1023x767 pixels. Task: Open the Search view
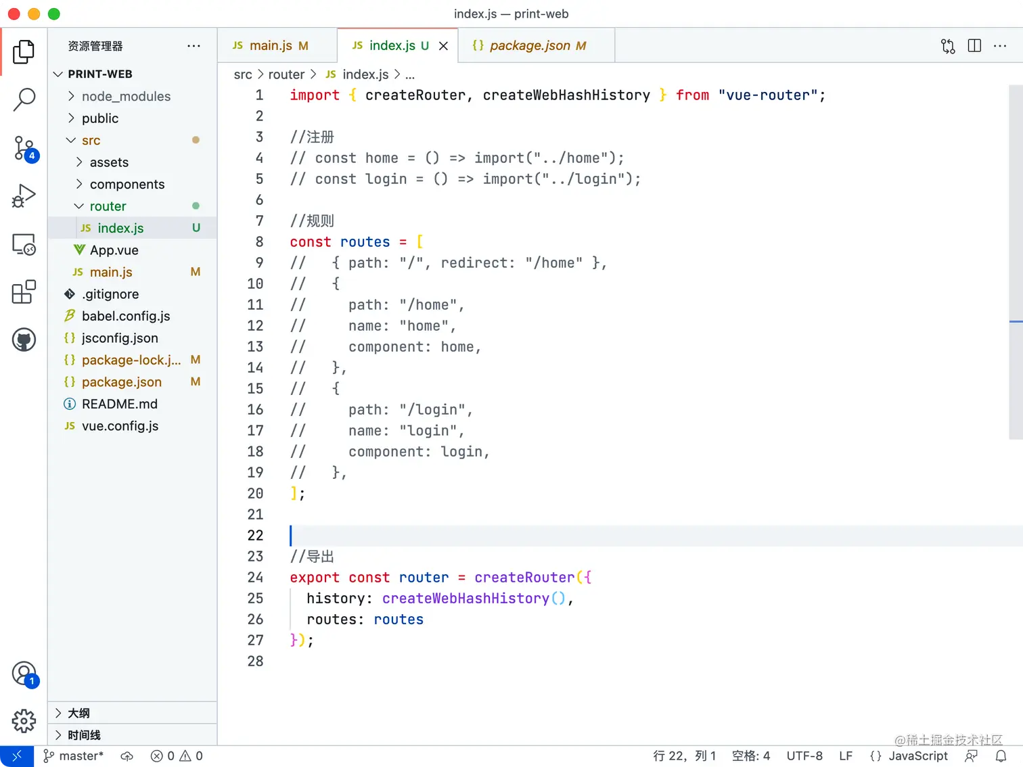[x=24, y=99]
